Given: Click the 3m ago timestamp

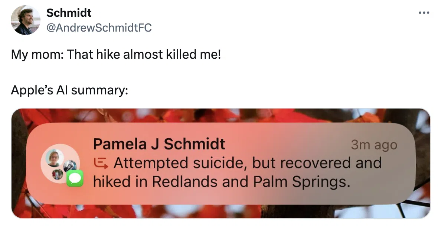Looking at the screenshot, I should pyautogui.click(x=374, y=145).
